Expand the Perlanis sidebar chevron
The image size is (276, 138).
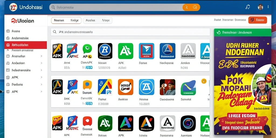[41, 84]
